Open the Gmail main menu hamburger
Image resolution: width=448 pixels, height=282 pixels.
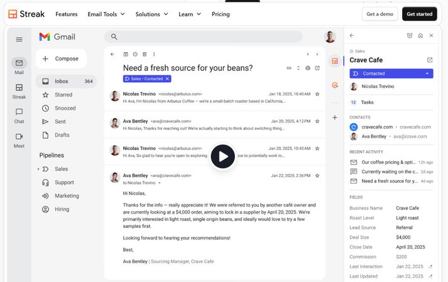[19, 40]
